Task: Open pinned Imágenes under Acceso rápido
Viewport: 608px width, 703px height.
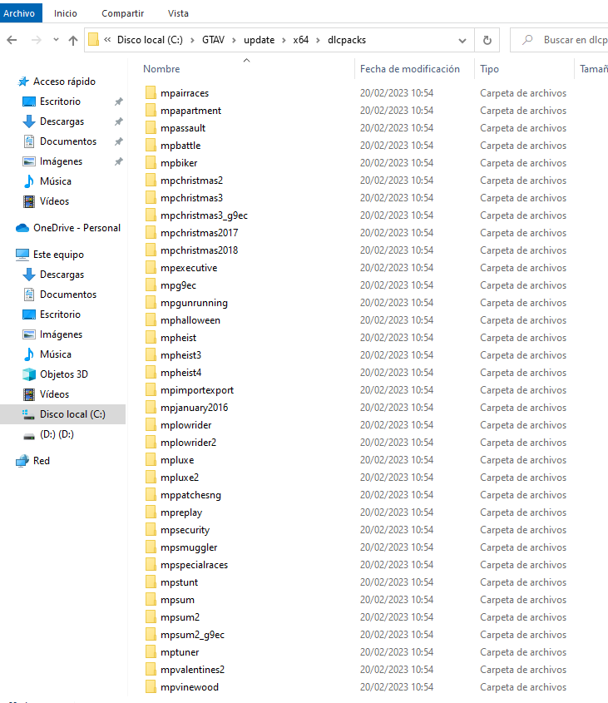Action: click(x=61, y=161)
